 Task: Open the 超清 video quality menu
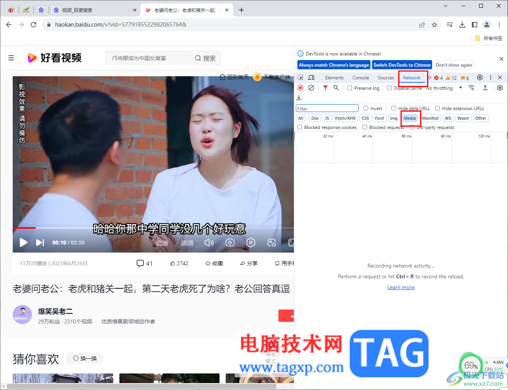[187, 243]
